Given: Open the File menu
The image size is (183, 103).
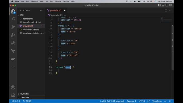Looking at the screenshot, I should (23, 1).
